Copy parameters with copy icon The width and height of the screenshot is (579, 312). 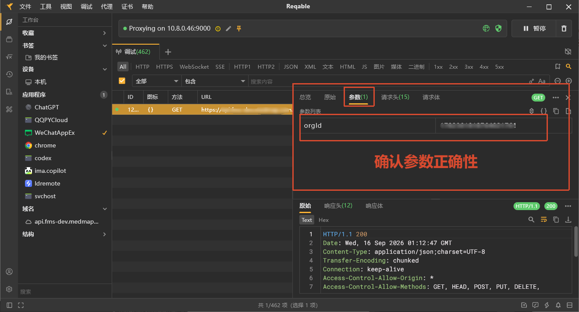coord(556,111)
